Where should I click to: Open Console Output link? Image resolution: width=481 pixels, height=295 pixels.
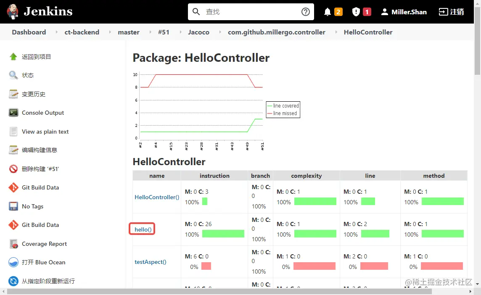pos(42,113)
